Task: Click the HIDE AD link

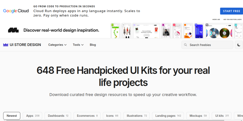Action: (216, 19)
